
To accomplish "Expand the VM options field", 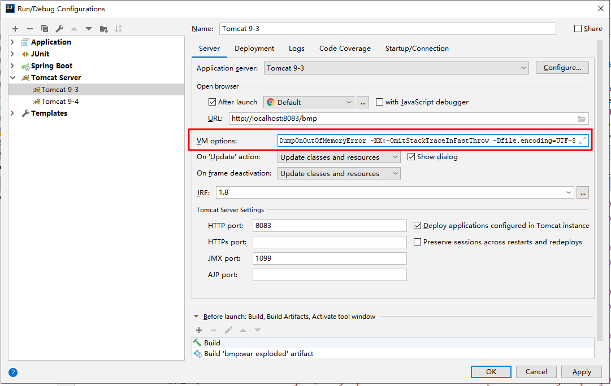I will 583,141.
